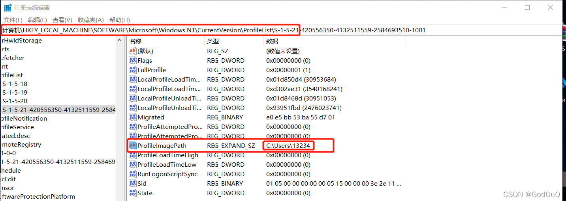The height and width of the screenshot is (201, 566).
Task: Click the (默认) string value icon
Action: tap(133, 51)
